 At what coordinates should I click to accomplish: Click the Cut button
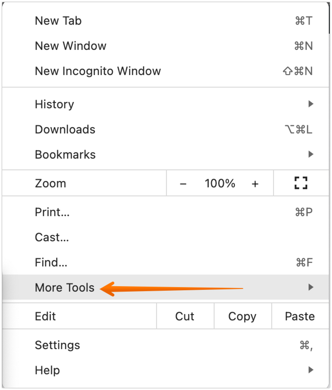[185, 316]
